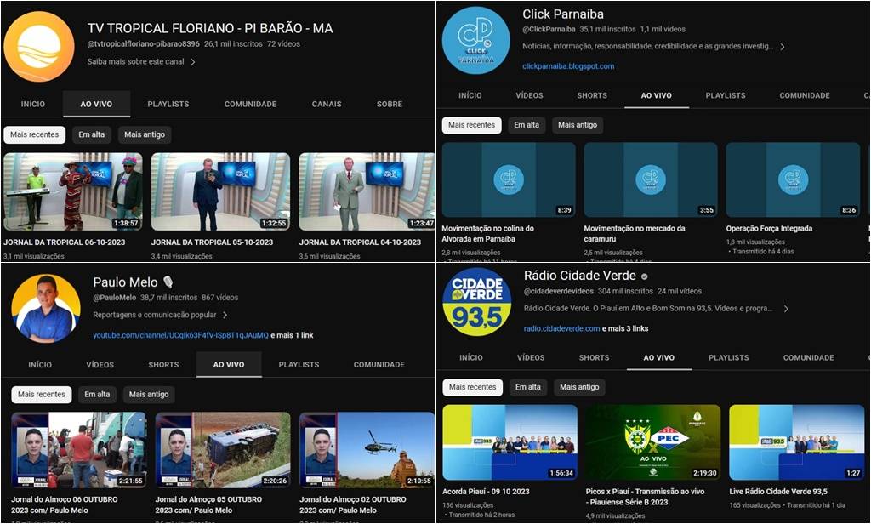Image resolution: width=871 pixels, height=524 pixels.
Task: Switch to SHORTS tab on Click Parnaíba
Action: click(592, 95)
